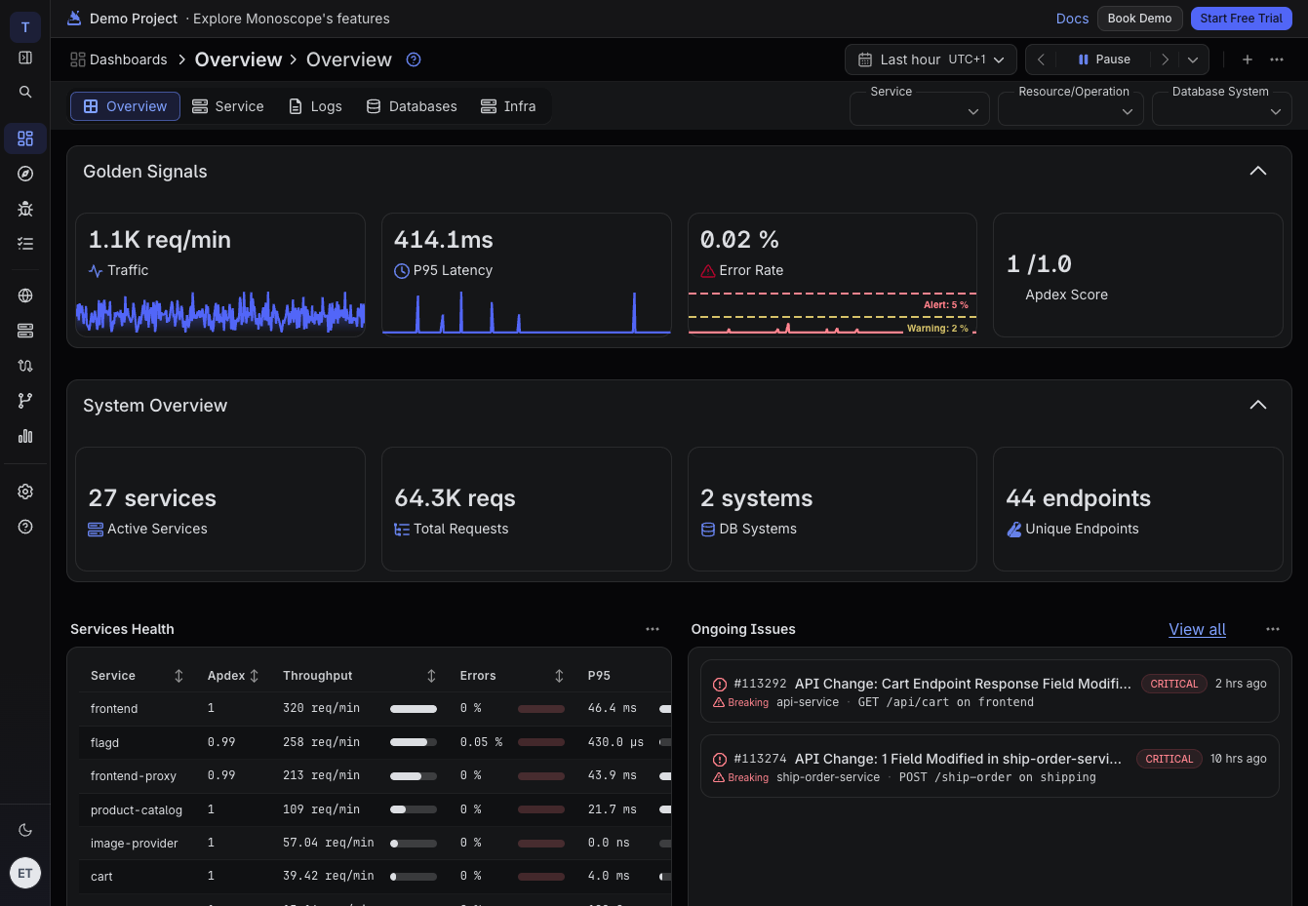The height and width of the screenshot is (906, 1308).
Task: Click the Book Demo button
Action: [x=1140, y=19]
